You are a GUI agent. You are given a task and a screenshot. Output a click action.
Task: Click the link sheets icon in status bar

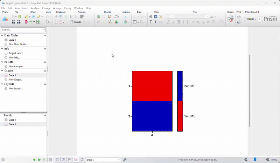(x=125, y=160)
